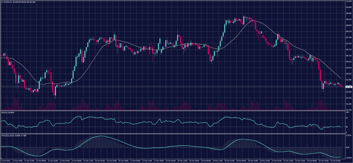Screen dimensions: 353x163
Task: Click the CL-OIL,H1 symbol title text
Action: [8, 3]
